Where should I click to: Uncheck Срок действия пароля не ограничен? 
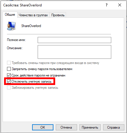click(9, 75)
